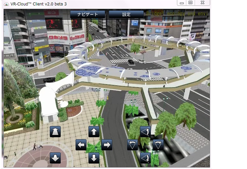
Task: Click the left arrow in the four-way pad
Action: [x=81, y=145]
